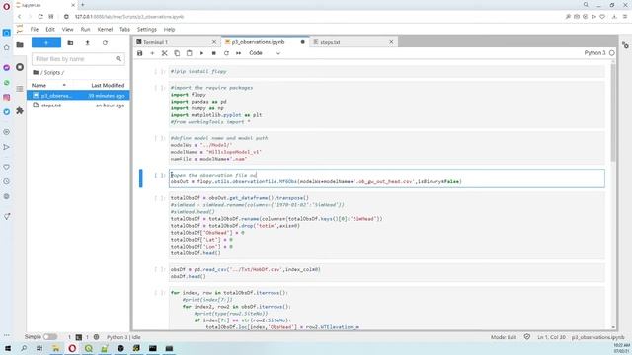Open the View menu

click(67, 29)
